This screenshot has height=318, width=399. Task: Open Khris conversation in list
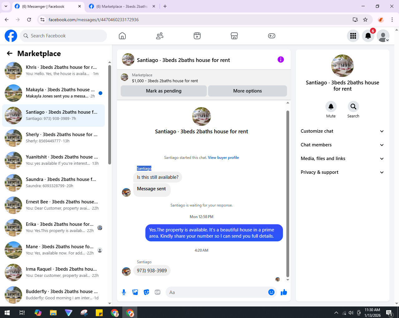pos(54,71)
